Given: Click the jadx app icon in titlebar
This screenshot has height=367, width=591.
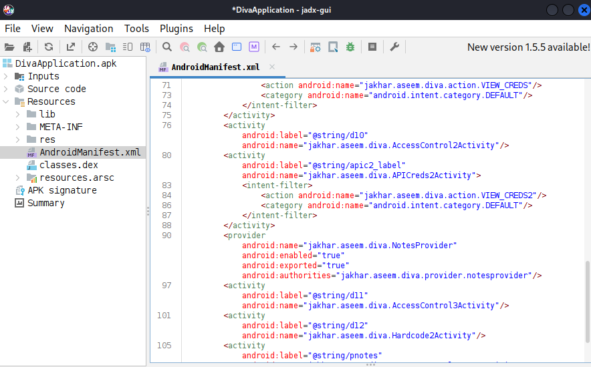Looking at the screenshot, I should (9, 10).
